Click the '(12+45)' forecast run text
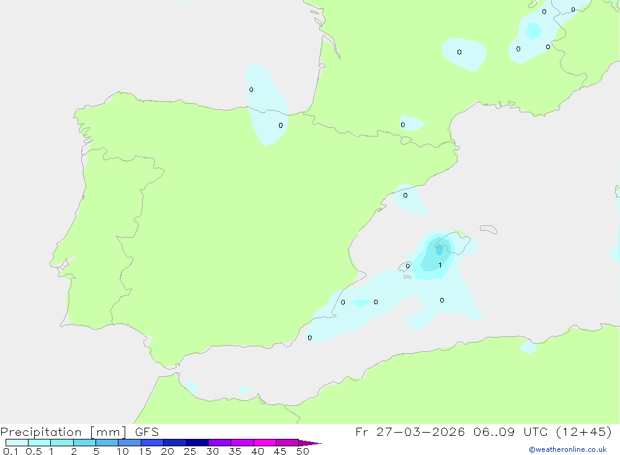620x455 pixels. 584,431
